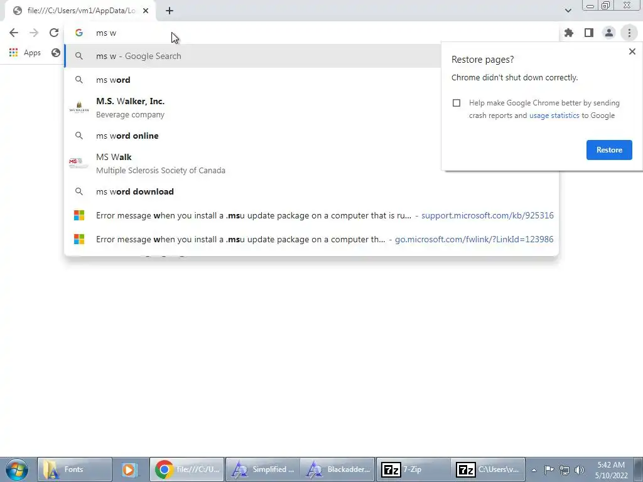Open the volume speaker icon
This screenshot has width=643, height=482.
580,470
